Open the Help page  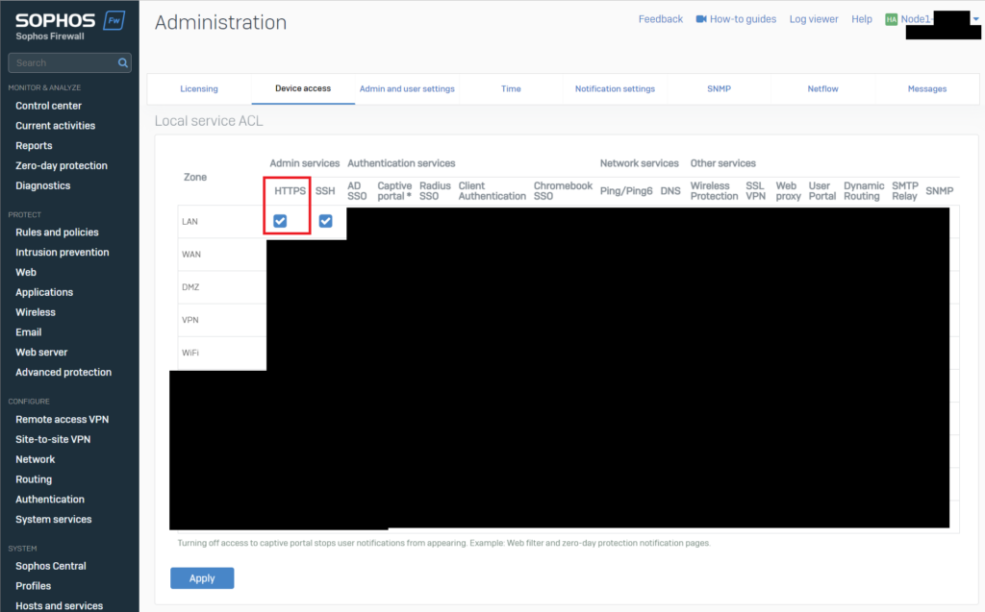862,18
